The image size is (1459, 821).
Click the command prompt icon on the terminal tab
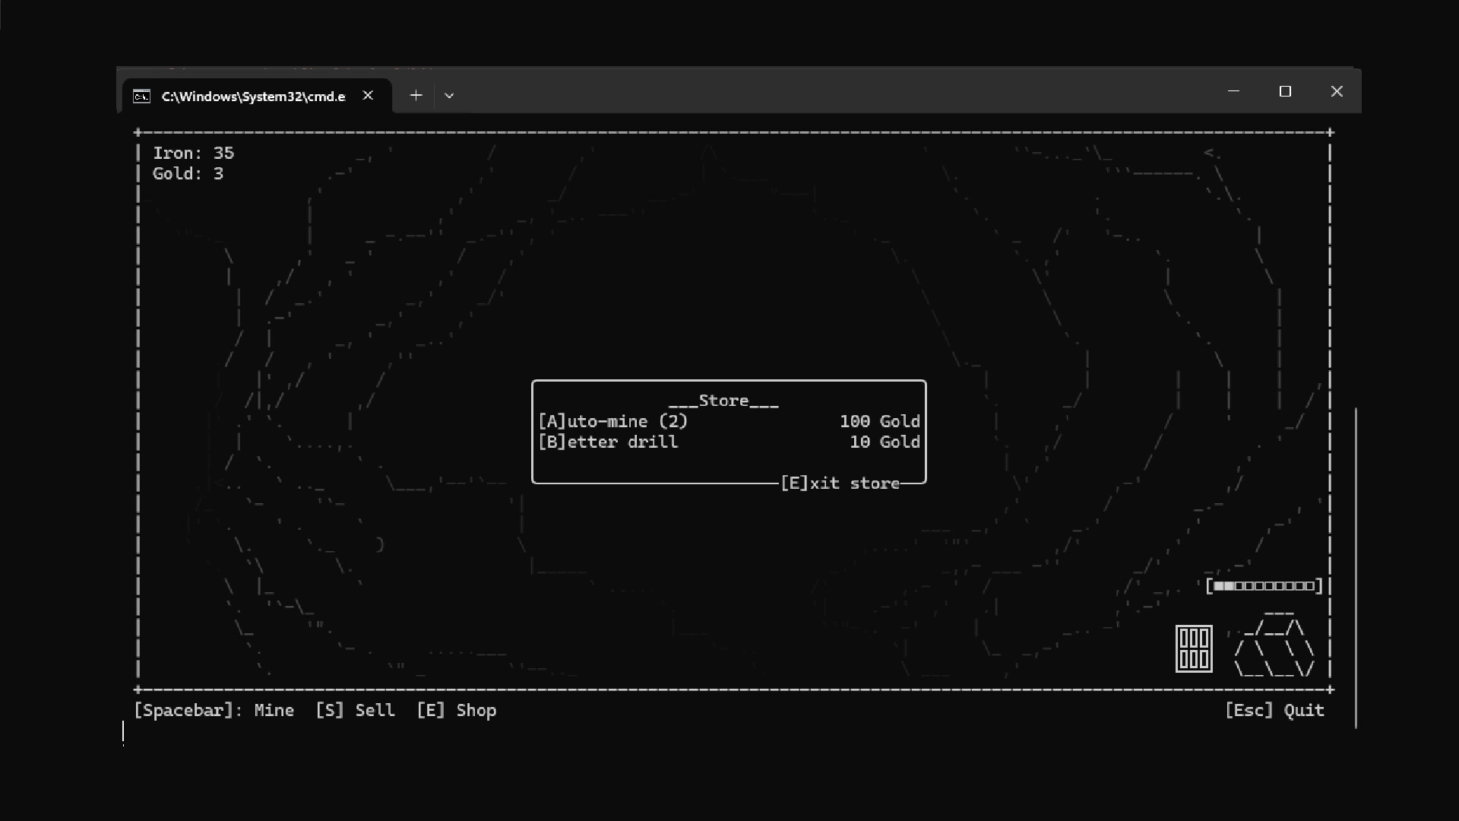(141, 97)
